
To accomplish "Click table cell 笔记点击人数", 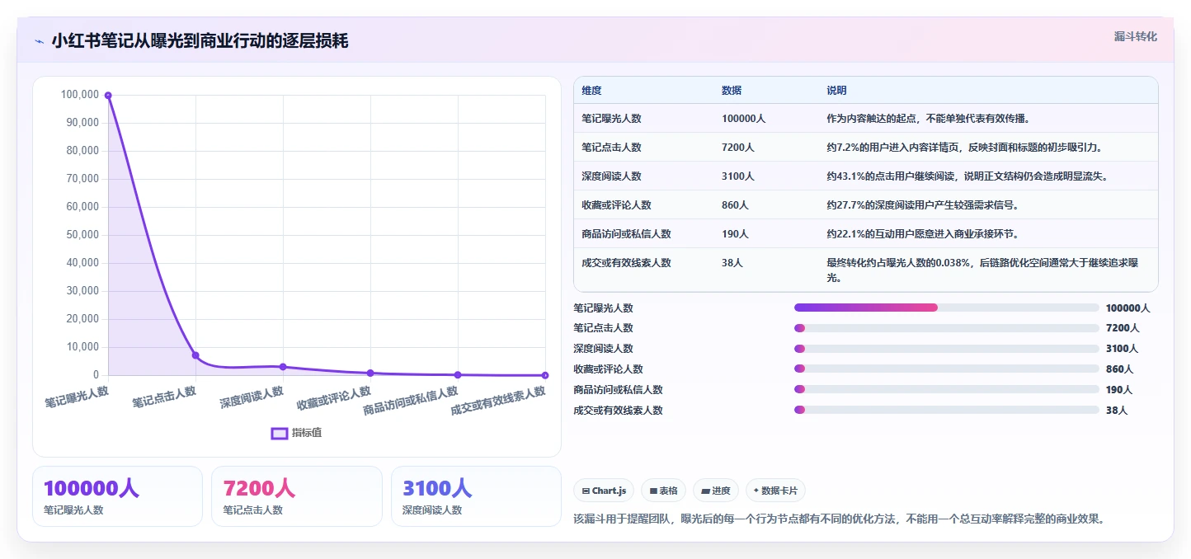I will coord(611,148).
